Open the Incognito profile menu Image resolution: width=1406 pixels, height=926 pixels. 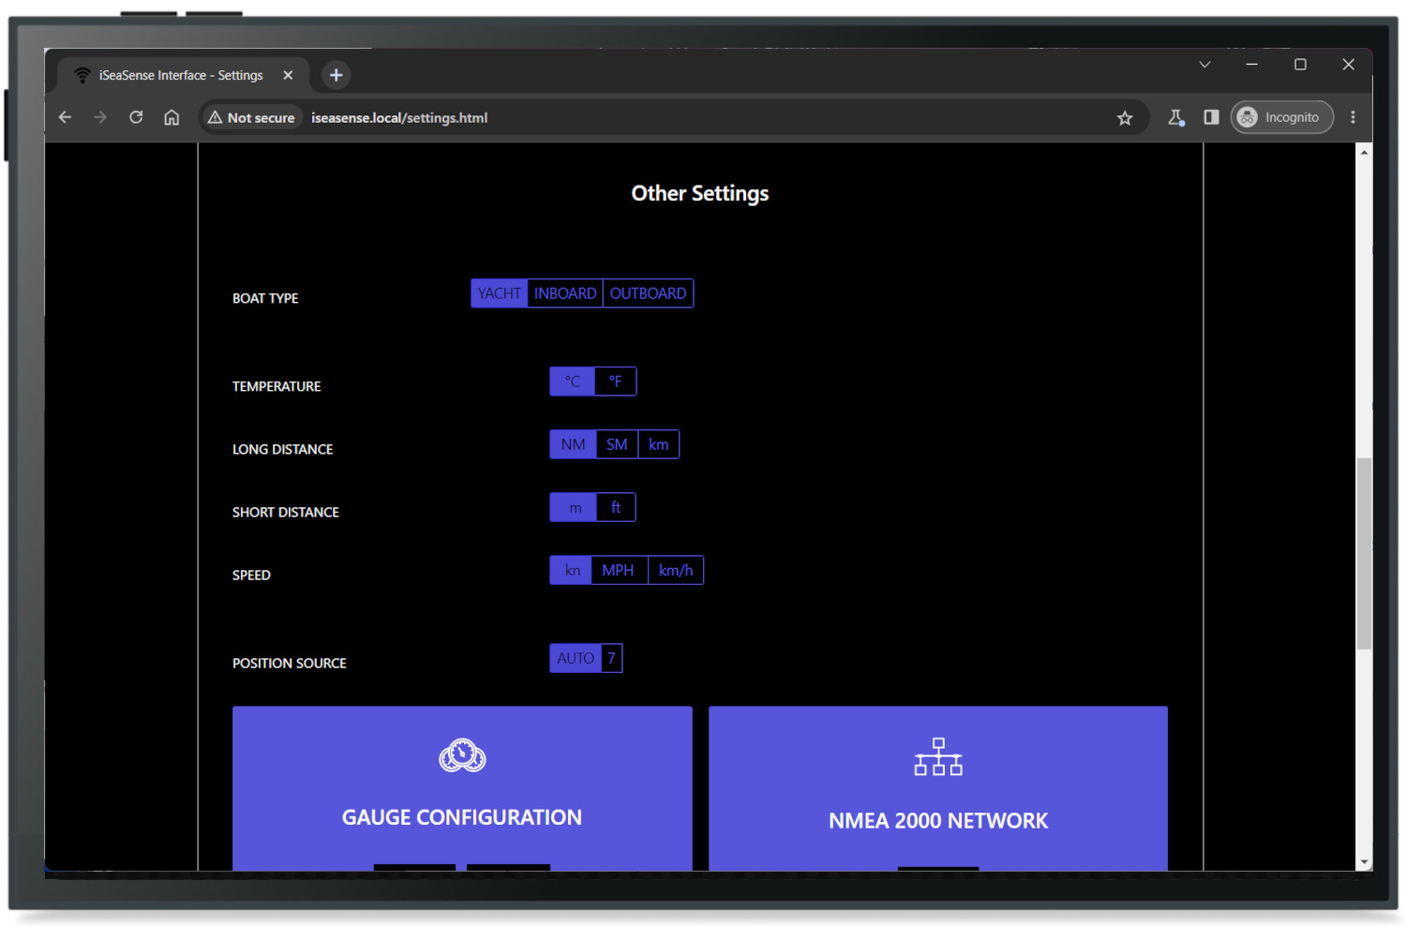pyautogui.click(x=1280, y=118)
